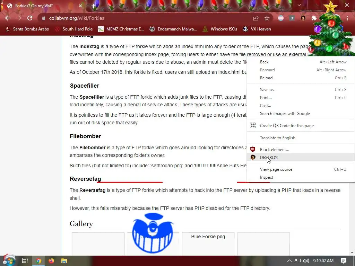Open Task View on the taskbar

(25, 261)
